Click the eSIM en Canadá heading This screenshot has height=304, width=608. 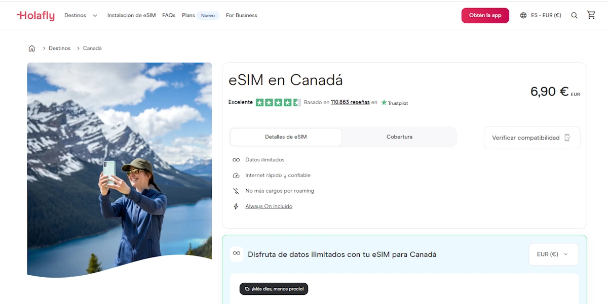286,80
